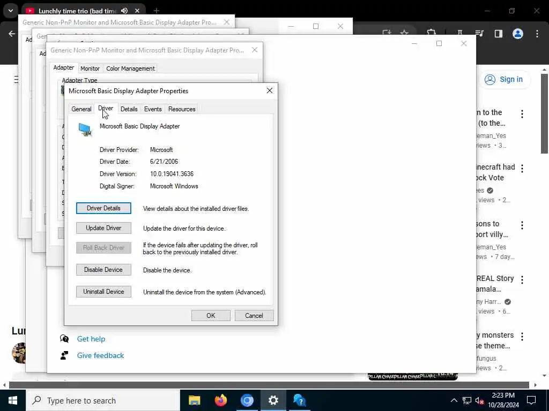
Task: Open options for the 'inecraft had' video
Action: (522, 169)
